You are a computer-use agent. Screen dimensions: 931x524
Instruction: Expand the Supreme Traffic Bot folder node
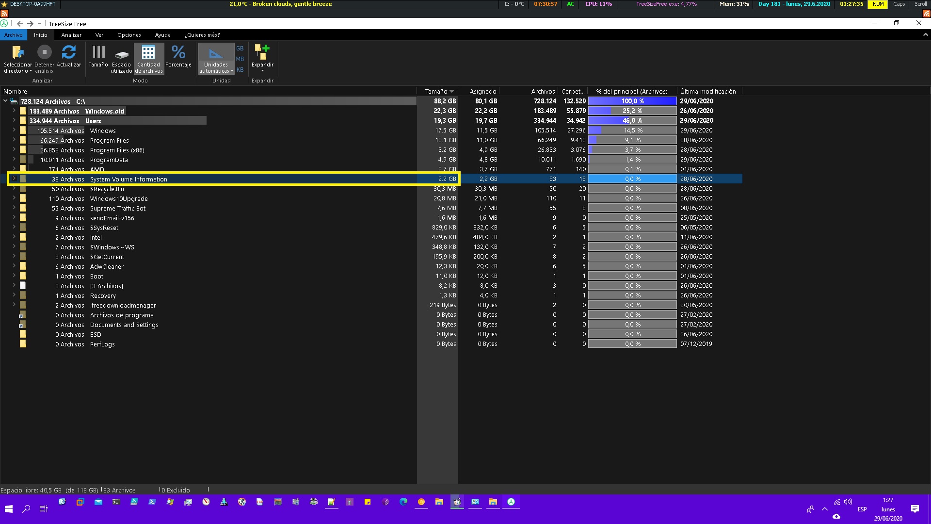(x=14, y=208)
